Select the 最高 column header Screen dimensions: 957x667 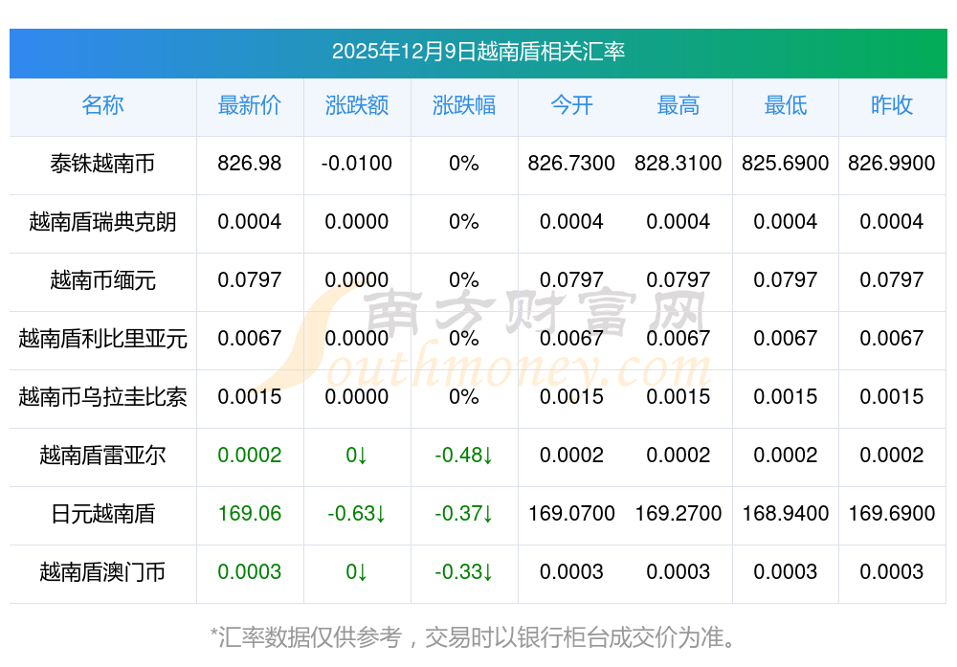(x=678, y=106)
